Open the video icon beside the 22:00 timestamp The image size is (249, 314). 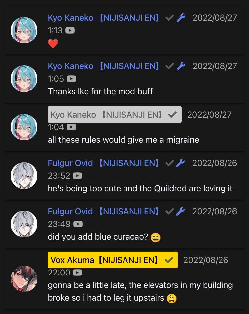(x=77, y=273)
